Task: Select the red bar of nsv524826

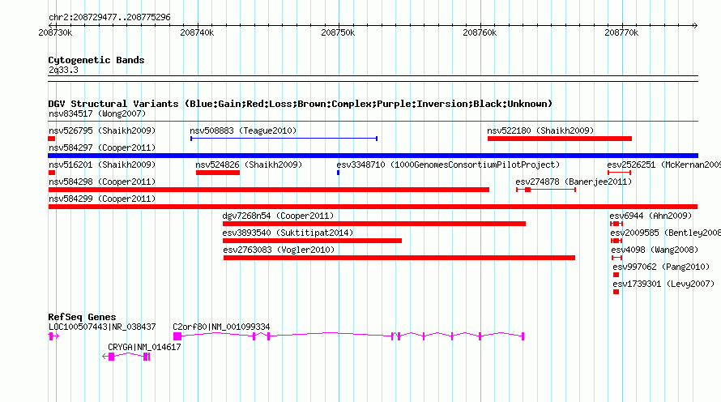Action: (x=217, y=173)
